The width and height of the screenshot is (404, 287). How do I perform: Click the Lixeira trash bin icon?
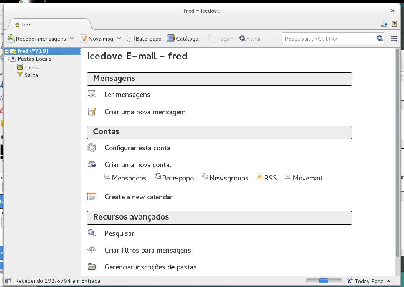[20, 67]
